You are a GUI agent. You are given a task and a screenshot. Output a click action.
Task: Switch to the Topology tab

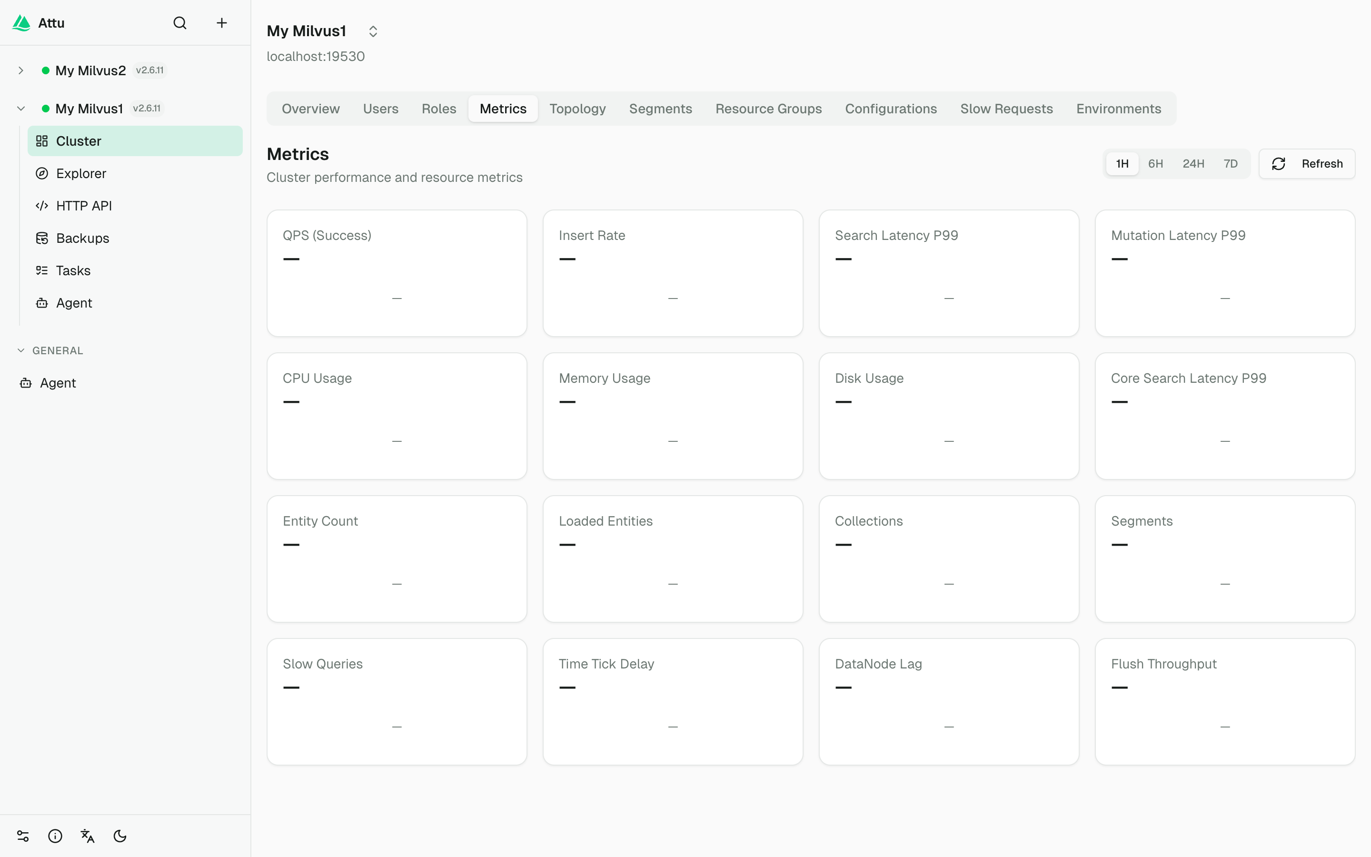tap(577, 109)
